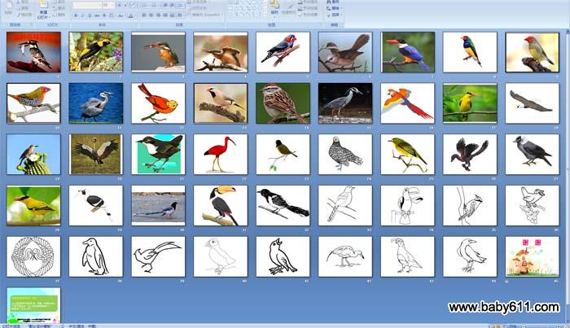This screenshot has width=570, height=328.
Task: Select slide 9 red-headed bird on yellow backdrop
Action: pos(533,52)
